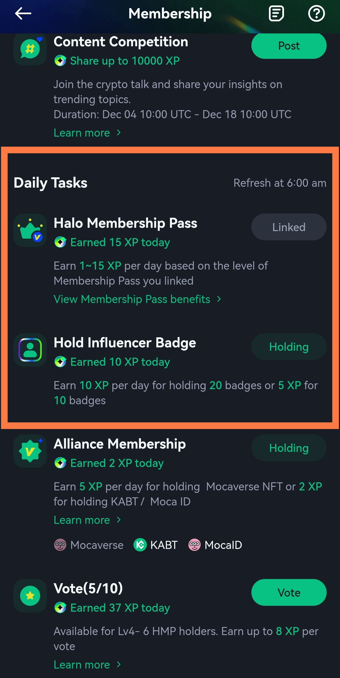Tap Holding button for Alliance Membership
340x678 pixels.
pos(289,448)
